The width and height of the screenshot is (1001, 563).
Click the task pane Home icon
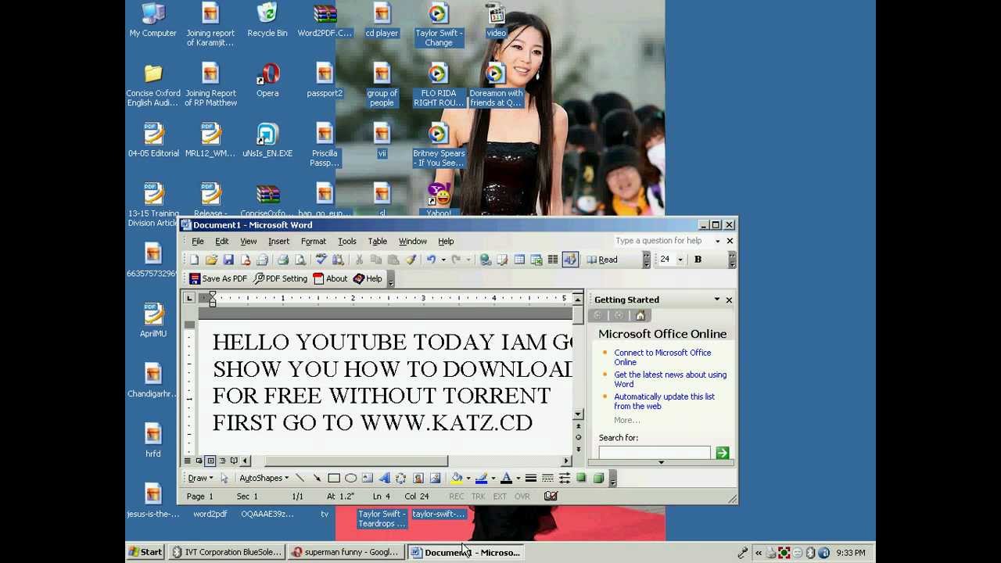[640, 315]
